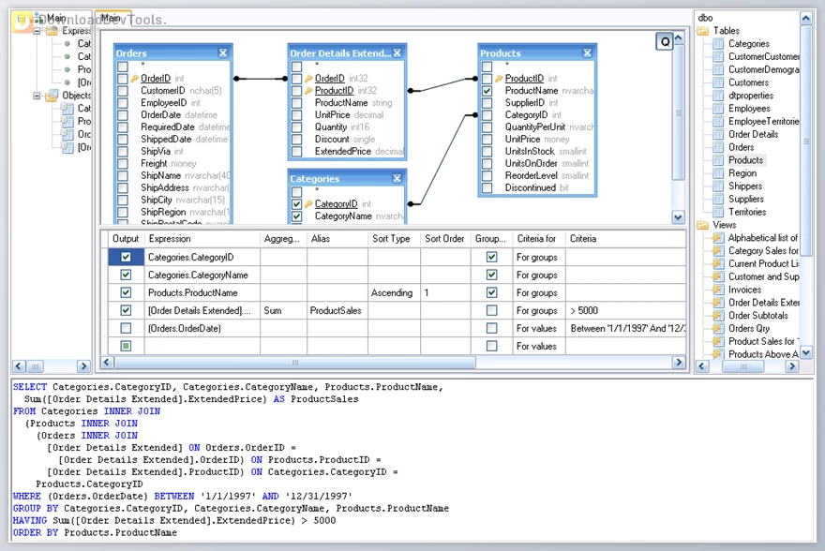Select Current Product List view
This screenshot has height=551, width=825.
click(763, 264)
